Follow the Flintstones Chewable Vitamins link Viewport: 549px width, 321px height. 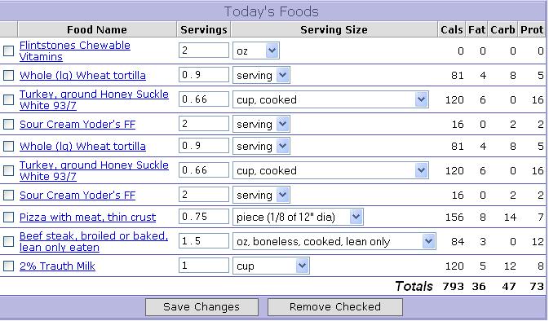click(x=75, y=51)
